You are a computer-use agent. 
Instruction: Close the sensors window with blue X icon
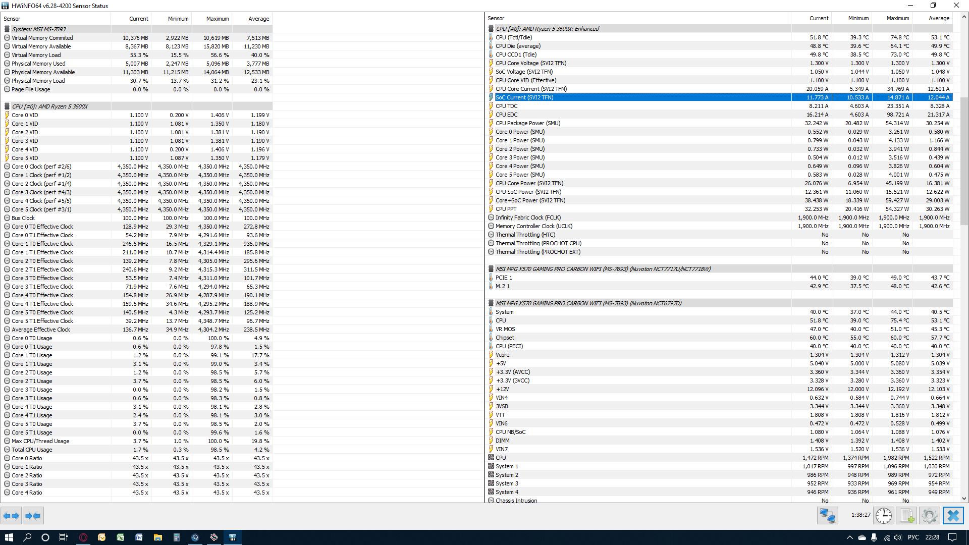click(x=953, y=515)
